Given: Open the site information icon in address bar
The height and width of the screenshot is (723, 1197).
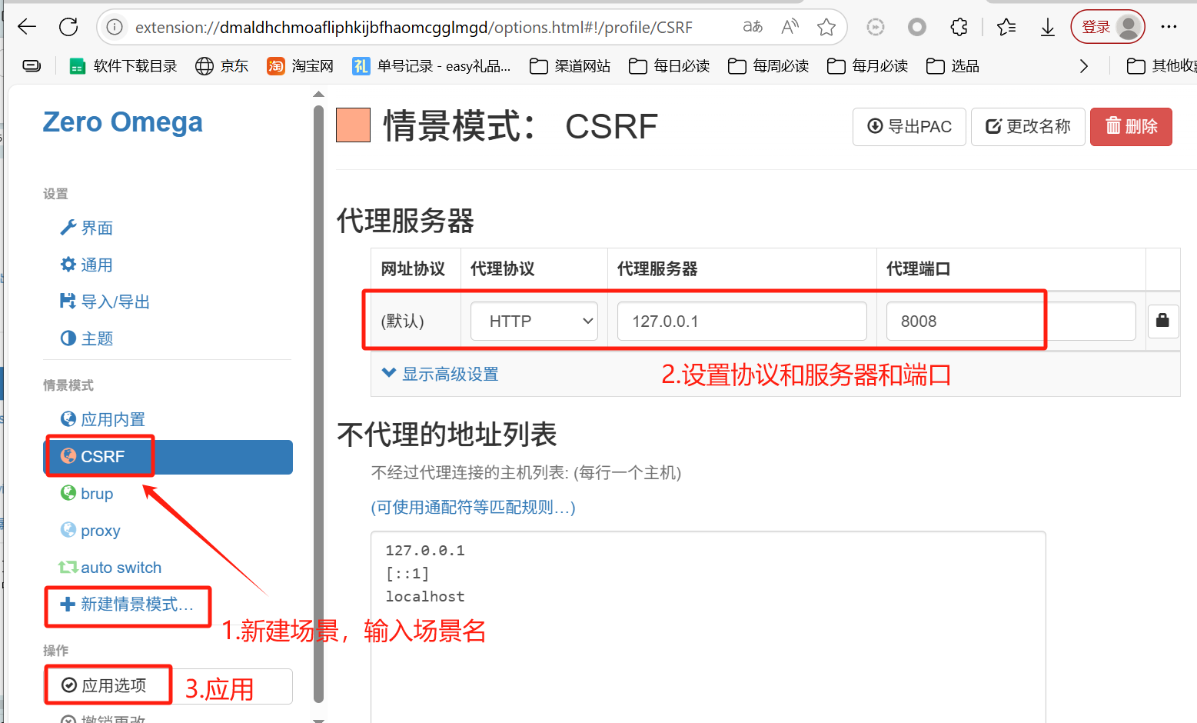Looking at the screenshot, I should [115, 28].
